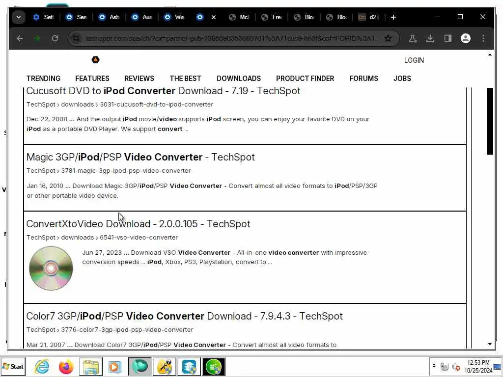503x377 pixels.
Task: Open the blue shield stack taskbar icon
Action: [x=189, y=367]
